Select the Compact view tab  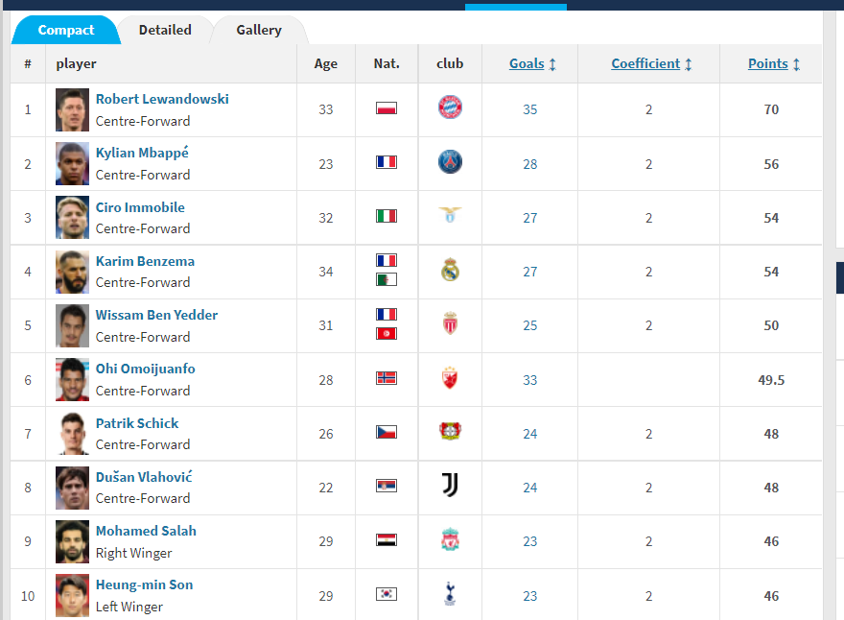[65, 30]
